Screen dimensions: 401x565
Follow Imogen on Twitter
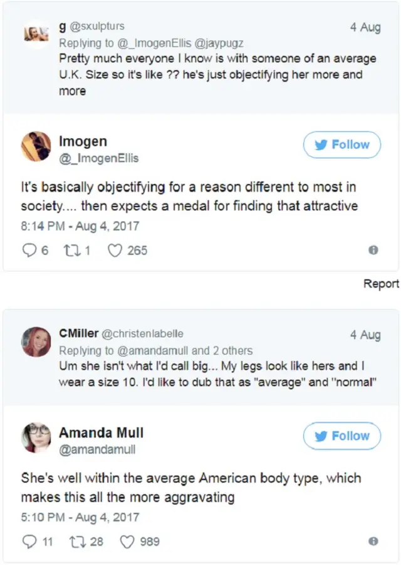342,145
